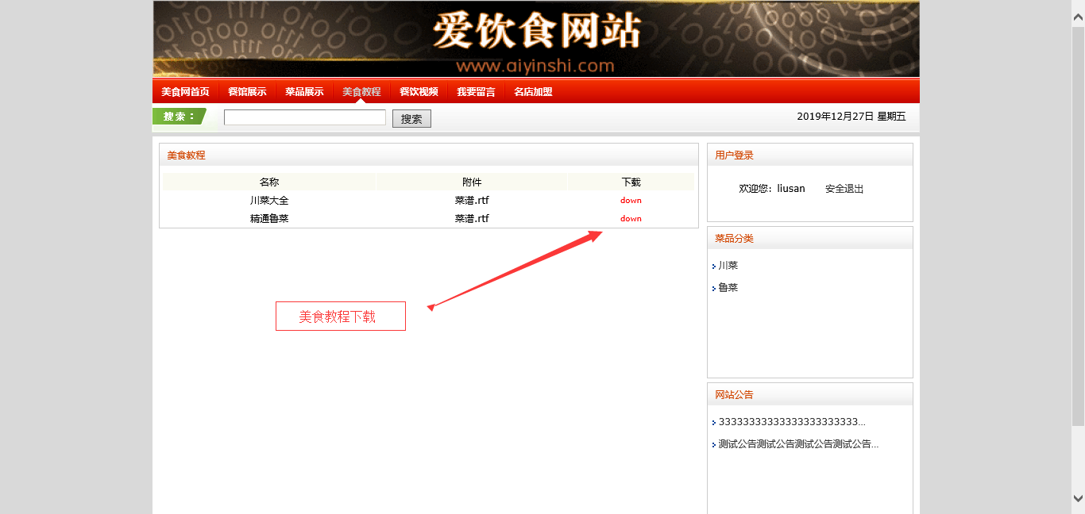1085x514 pixels.
Task: Click the 爱饮食网站 header banner
Action: pos(536,40)
